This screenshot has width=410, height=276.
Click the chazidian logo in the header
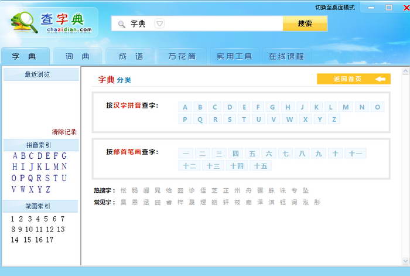pos(52,22)
